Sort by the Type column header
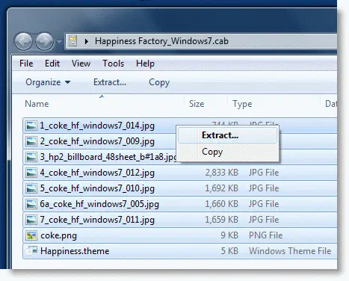 (x=242, y=104)
